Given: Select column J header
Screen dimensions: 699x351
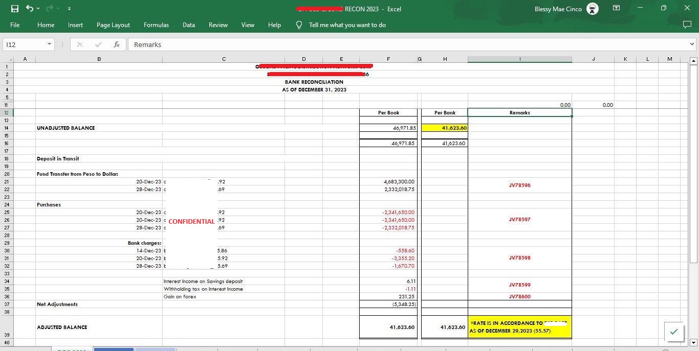Looking at the screenshot, I should [x=593, y=59].
